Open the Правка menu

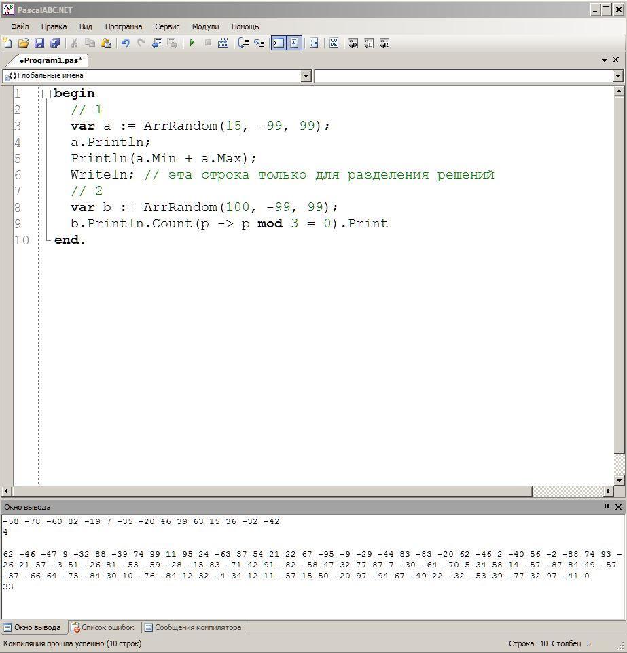(54, 26)
